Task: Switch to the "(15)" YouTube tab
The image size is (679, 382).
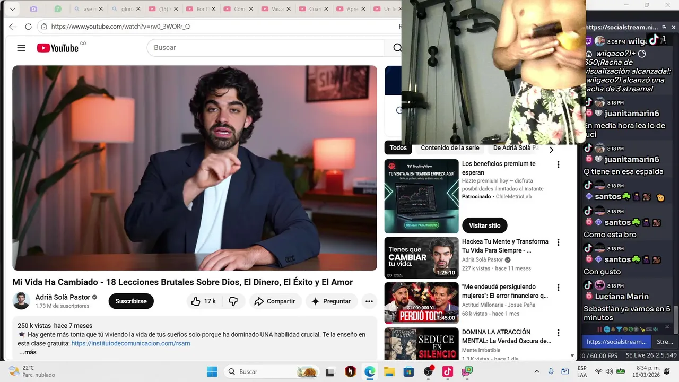Action: coord(164,9)
